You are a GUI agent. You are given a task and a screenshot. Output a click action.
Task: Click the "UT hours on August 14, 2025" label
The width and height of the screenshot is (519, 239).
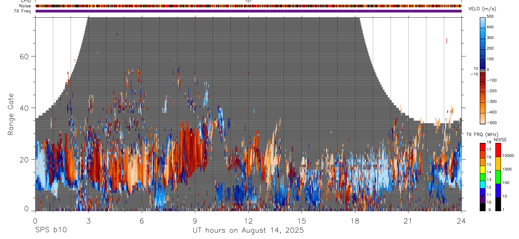(248, 231)
